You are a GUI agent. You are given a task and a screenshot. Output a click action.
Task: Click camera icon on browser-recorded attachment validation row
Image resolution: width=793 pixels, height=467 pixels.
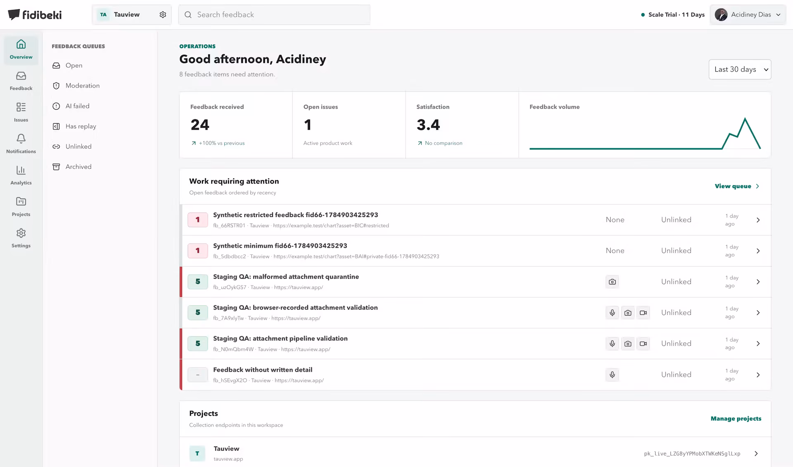(628, 313)
